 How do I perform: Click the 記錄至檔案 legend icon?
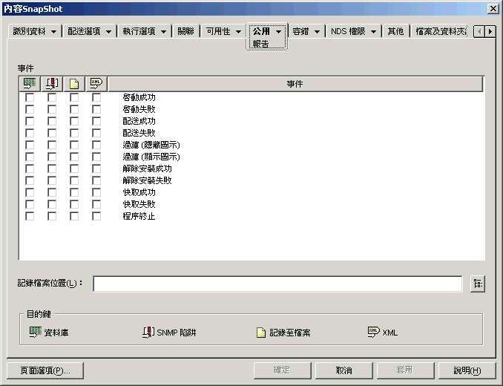pyautogui.click(x=261, y=333)
